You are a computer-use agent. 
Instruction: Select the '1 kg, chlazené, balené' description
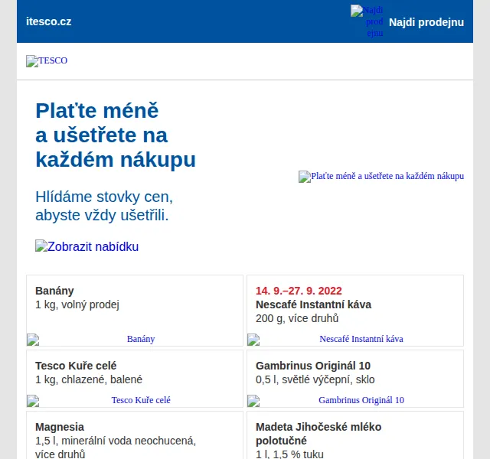click(x=89, y=379)
